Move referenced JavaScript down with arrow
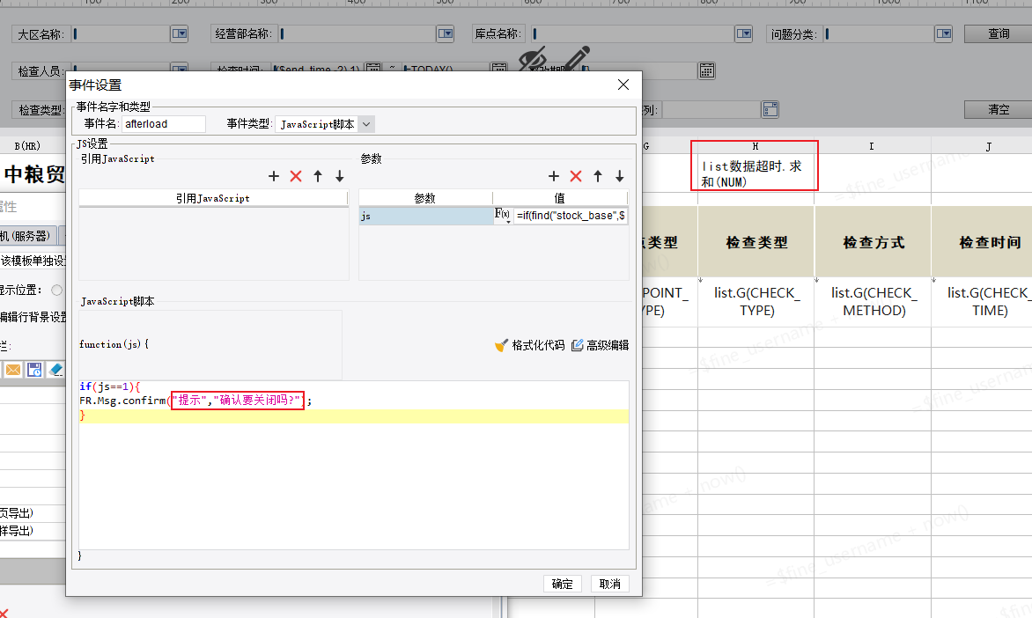The height and width of the screenshot is (618, 1032). click(340, 176)
